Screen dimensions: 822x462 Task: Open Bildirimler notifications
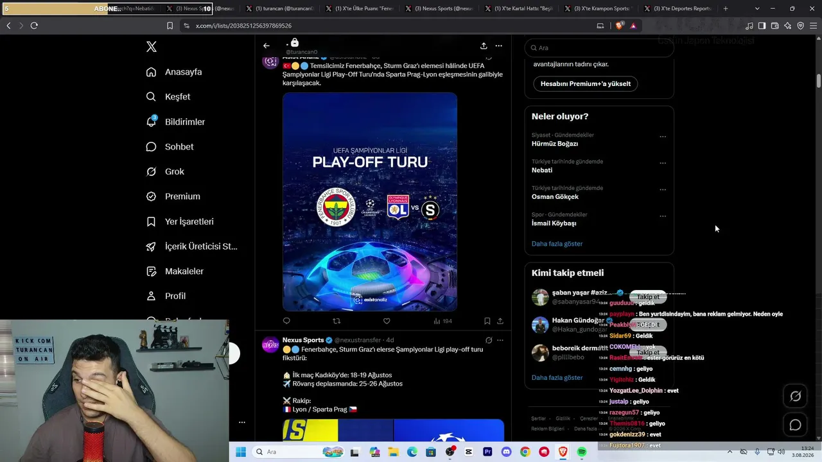point(175,122)
